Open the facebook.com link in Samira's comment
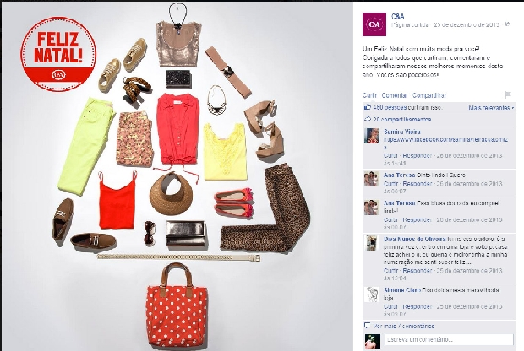The image size is (524, 351). coord(445,143)
